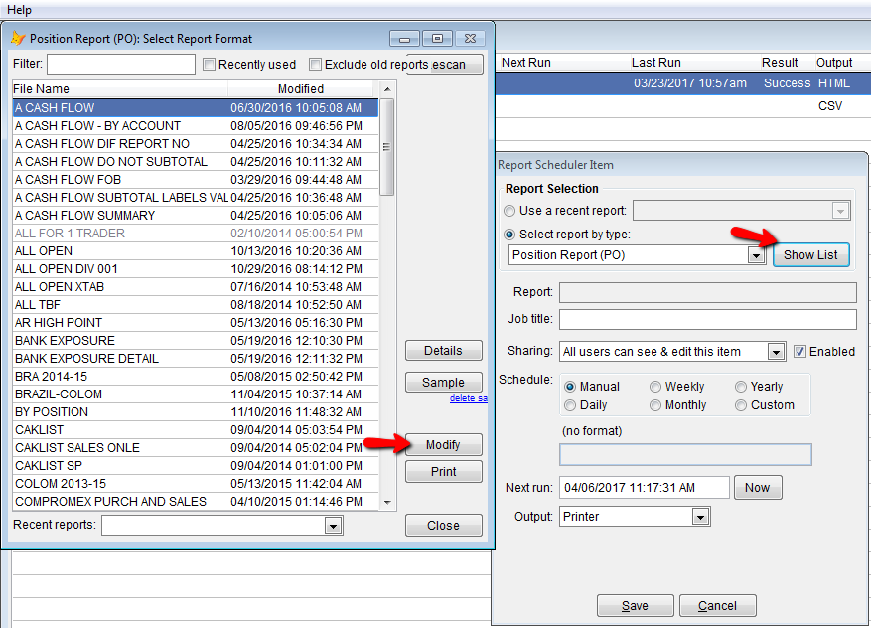Click the Details button
The height and width of the screenshot is (628, 871).
tap(443, 351)
